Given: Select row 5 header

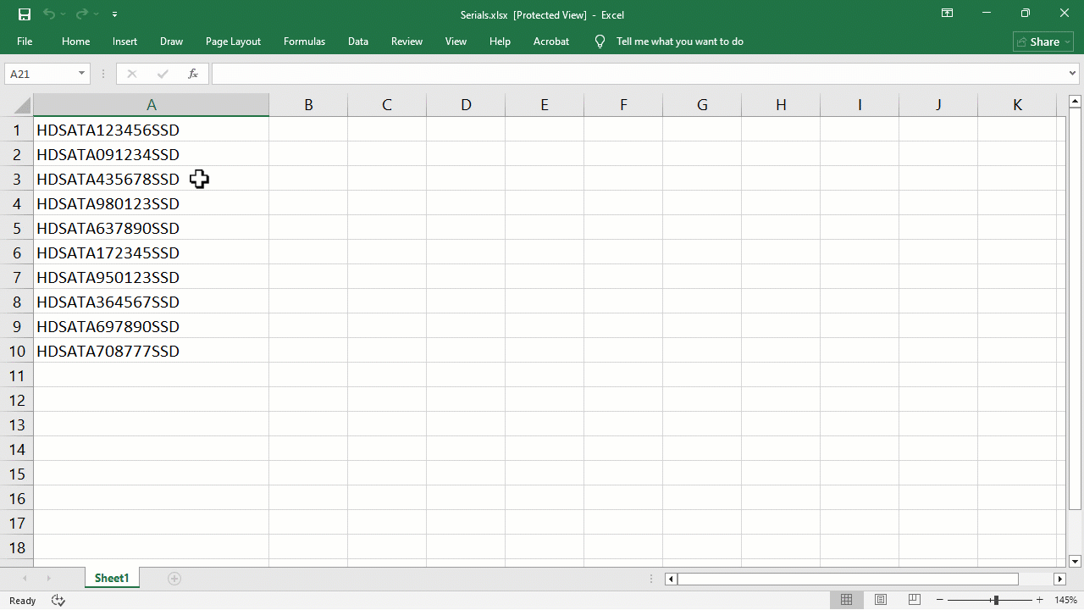Looking at the screenshot, I should coord(16,228).
